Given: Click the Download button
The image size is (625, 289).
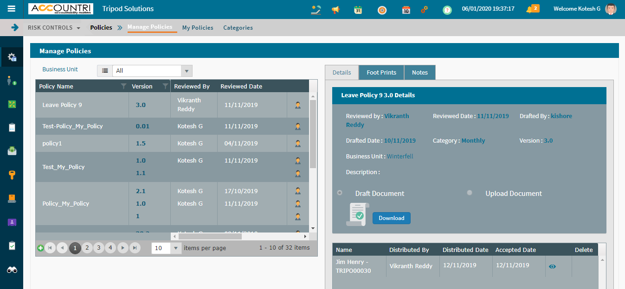Looking at the screenshot, I should point(392,218).
